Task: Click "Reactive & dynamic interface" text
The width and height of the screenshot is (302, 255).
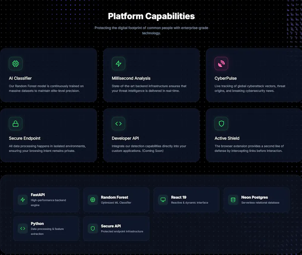Action: [x=190, y=203]
